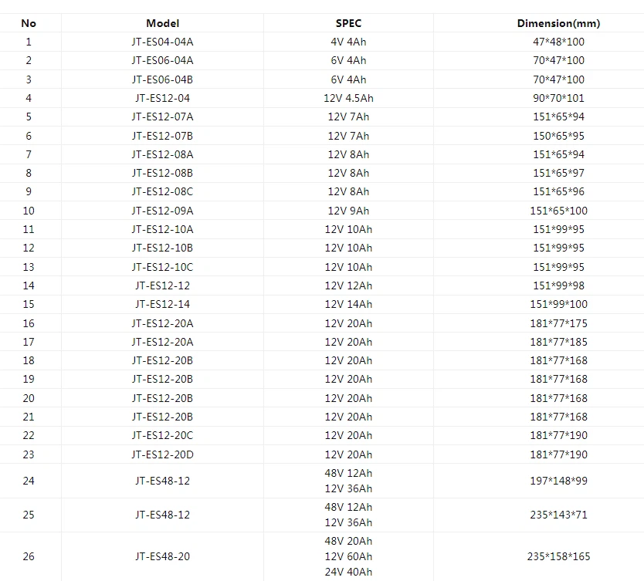Screen dimensions: 644x581
Task: Click the 90*70*101 dimension value
Action: point(558,98)
